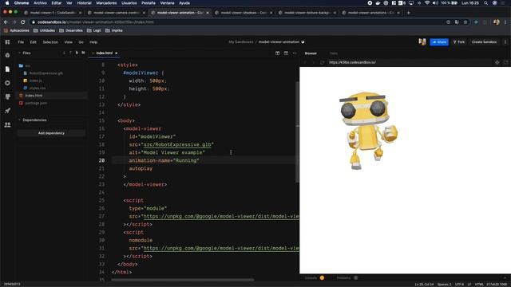Open the File menu in CodeSandbox
511x287 pixels.
click(21, 42)
